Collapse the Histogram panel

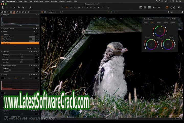point(2,15)
